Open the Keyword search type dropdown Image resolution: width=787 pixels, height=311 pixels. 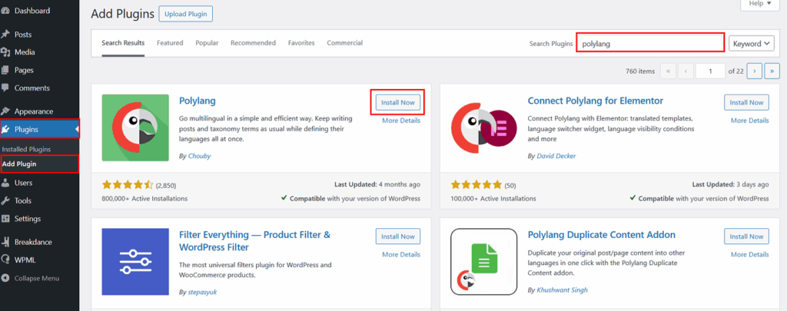[752, 44]
